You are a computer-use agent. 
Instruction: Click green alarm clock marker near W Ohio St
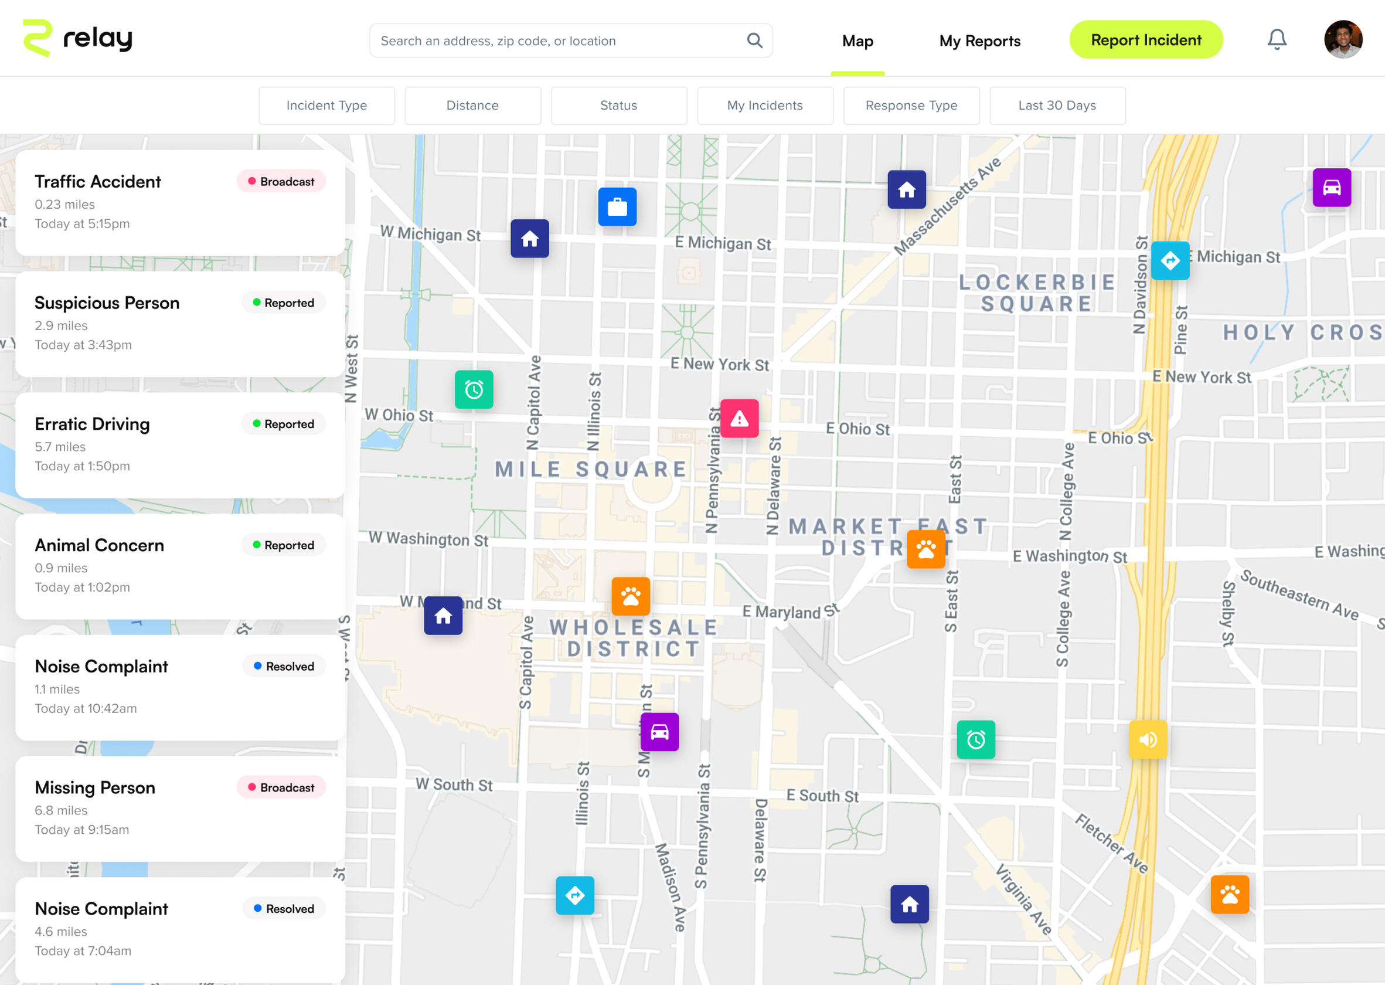pos(474,389)
